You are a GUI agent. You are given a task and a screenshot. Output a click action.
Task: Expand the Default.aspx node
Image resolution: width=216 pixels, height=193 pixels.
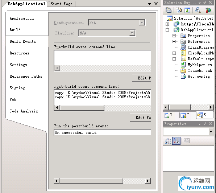(x=174, y=59)
